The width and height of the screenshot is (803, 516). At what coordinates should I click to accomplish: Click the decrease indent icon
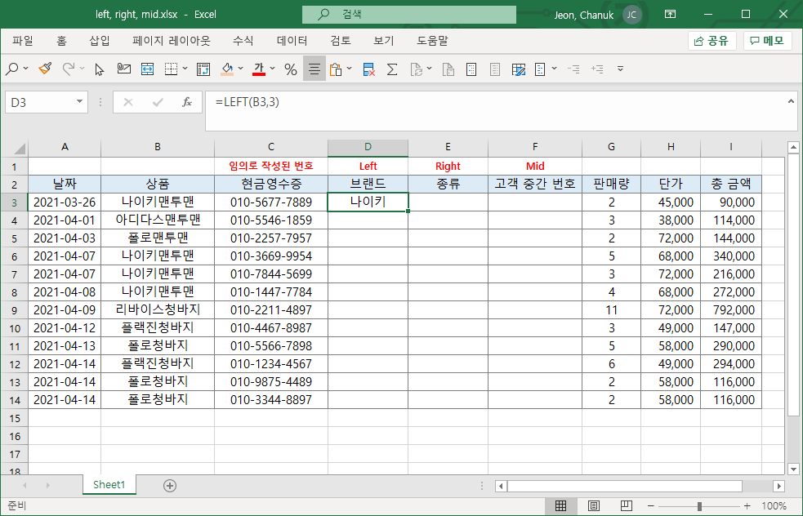coord(573,69)
